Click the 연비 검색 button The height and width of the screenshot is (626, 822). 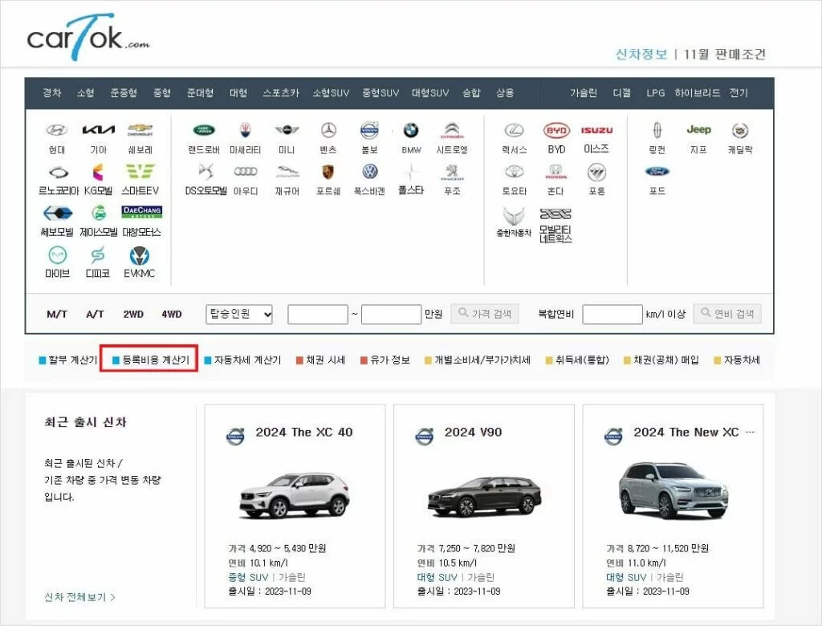click(x=727, y=314)
